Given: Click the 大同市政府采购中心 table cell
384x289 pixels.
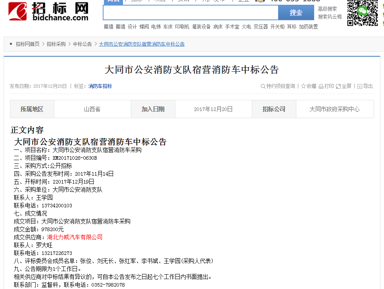Looking at the screenshot, I should (335, 109).
